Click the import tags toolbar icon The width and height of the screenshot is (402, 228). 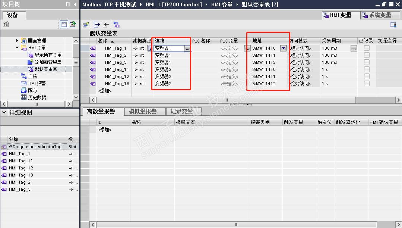[x=106, y=25]
